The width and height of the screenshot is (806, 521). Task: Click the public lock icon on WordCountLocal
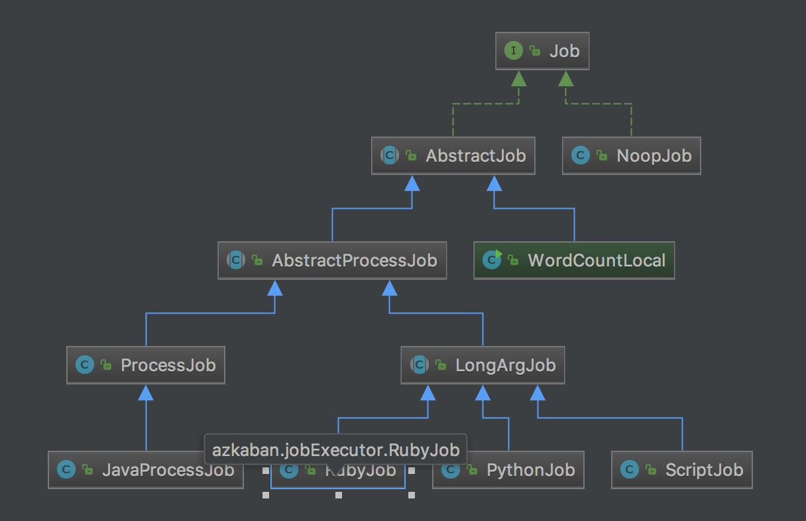512,260
